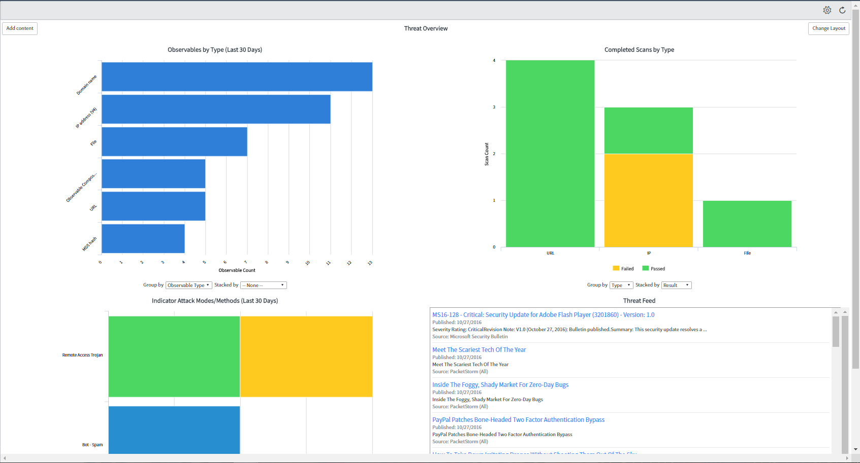Click the Threat Feed scroll-up arrow
Viewport: 860px width, 463px height.
[836, 312]
